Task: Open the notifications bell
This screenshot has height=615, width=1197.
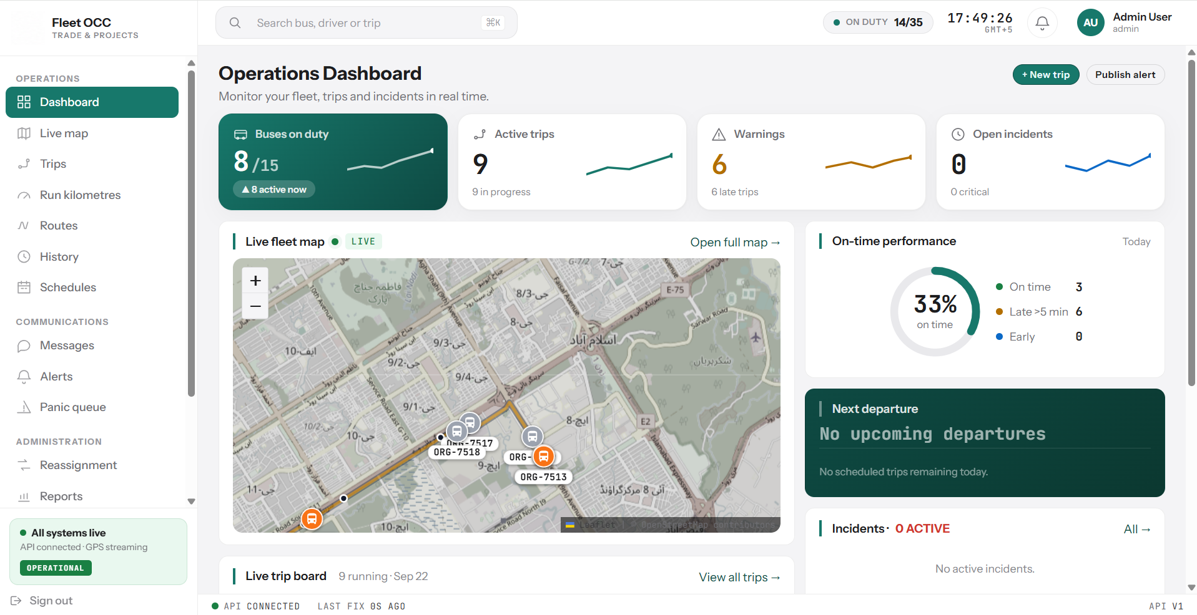Action: point(1042,23)
